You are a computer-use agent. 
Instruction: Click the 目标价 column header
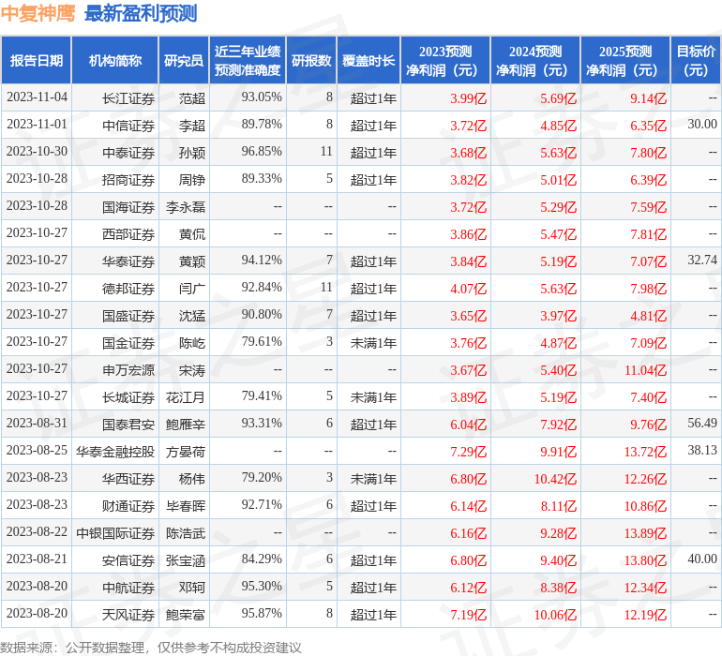point(696,60)
